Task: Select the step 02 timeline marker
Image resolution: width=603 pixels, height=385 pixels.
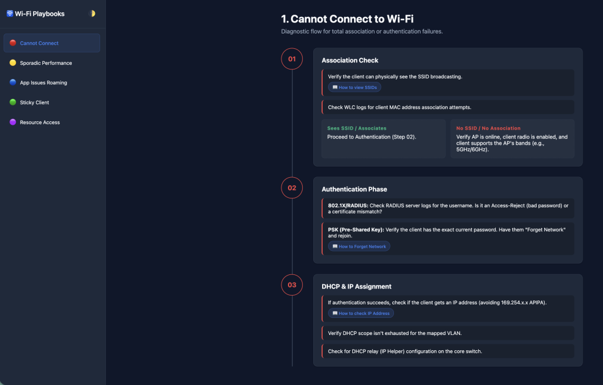Action: pos(292,188)
